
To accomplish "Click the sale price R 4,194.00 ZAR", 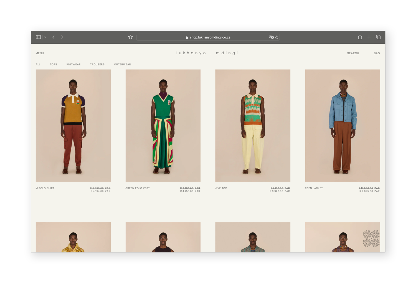I will 100,191.
